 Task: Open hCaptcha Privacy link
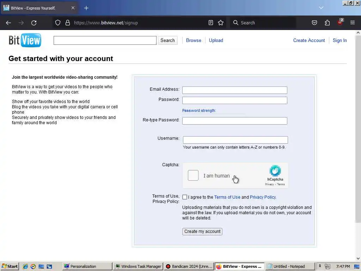click(x=269, y=184)
